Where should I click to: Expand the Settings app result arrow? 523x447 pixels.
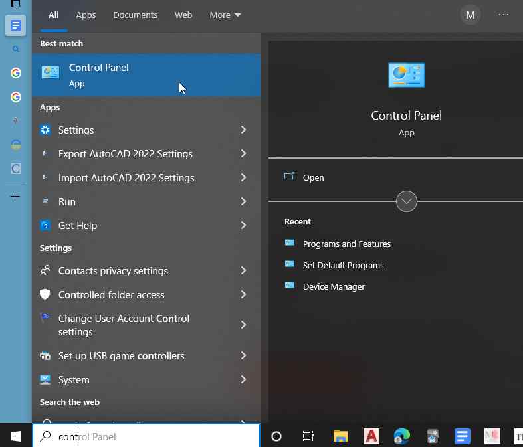coord(243,130)
